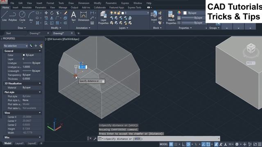This screenshot has height=147, width=262.
Task: Toggle object snap in status bar
Action: coord(208,144)
